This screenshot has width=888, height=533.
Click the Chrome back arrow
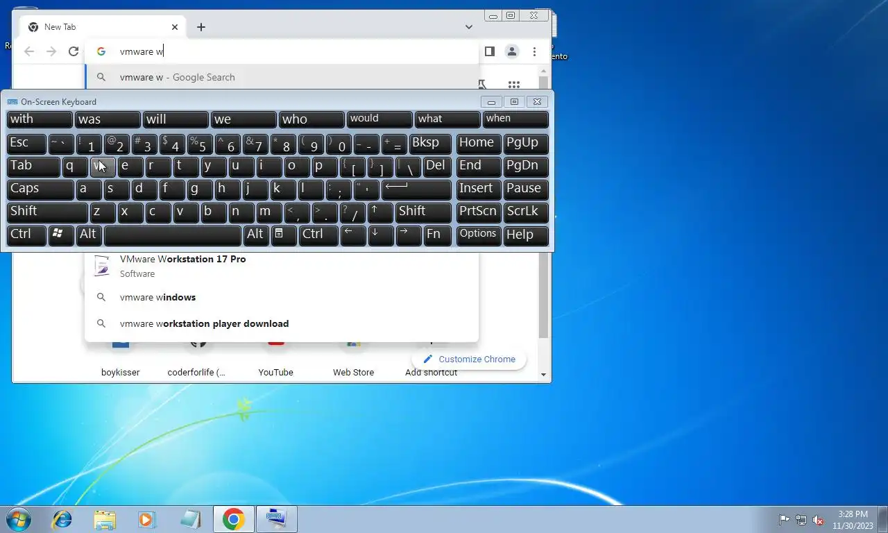(29, 51)
